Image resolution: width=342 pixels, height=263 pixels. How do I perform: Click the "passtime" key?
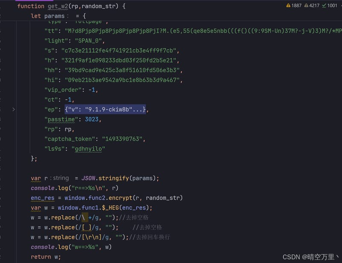click(x=61, y=120)
